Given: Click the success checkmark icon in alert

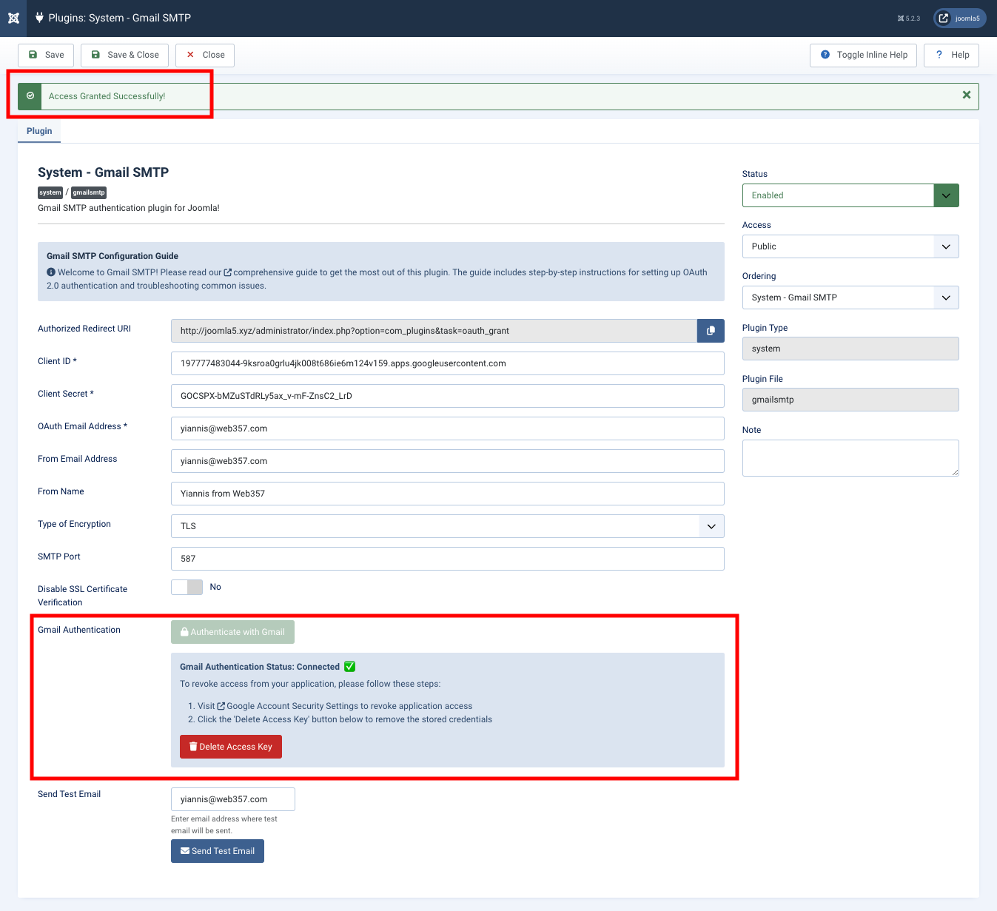Looking at the screenshot, I should (30, 96).
